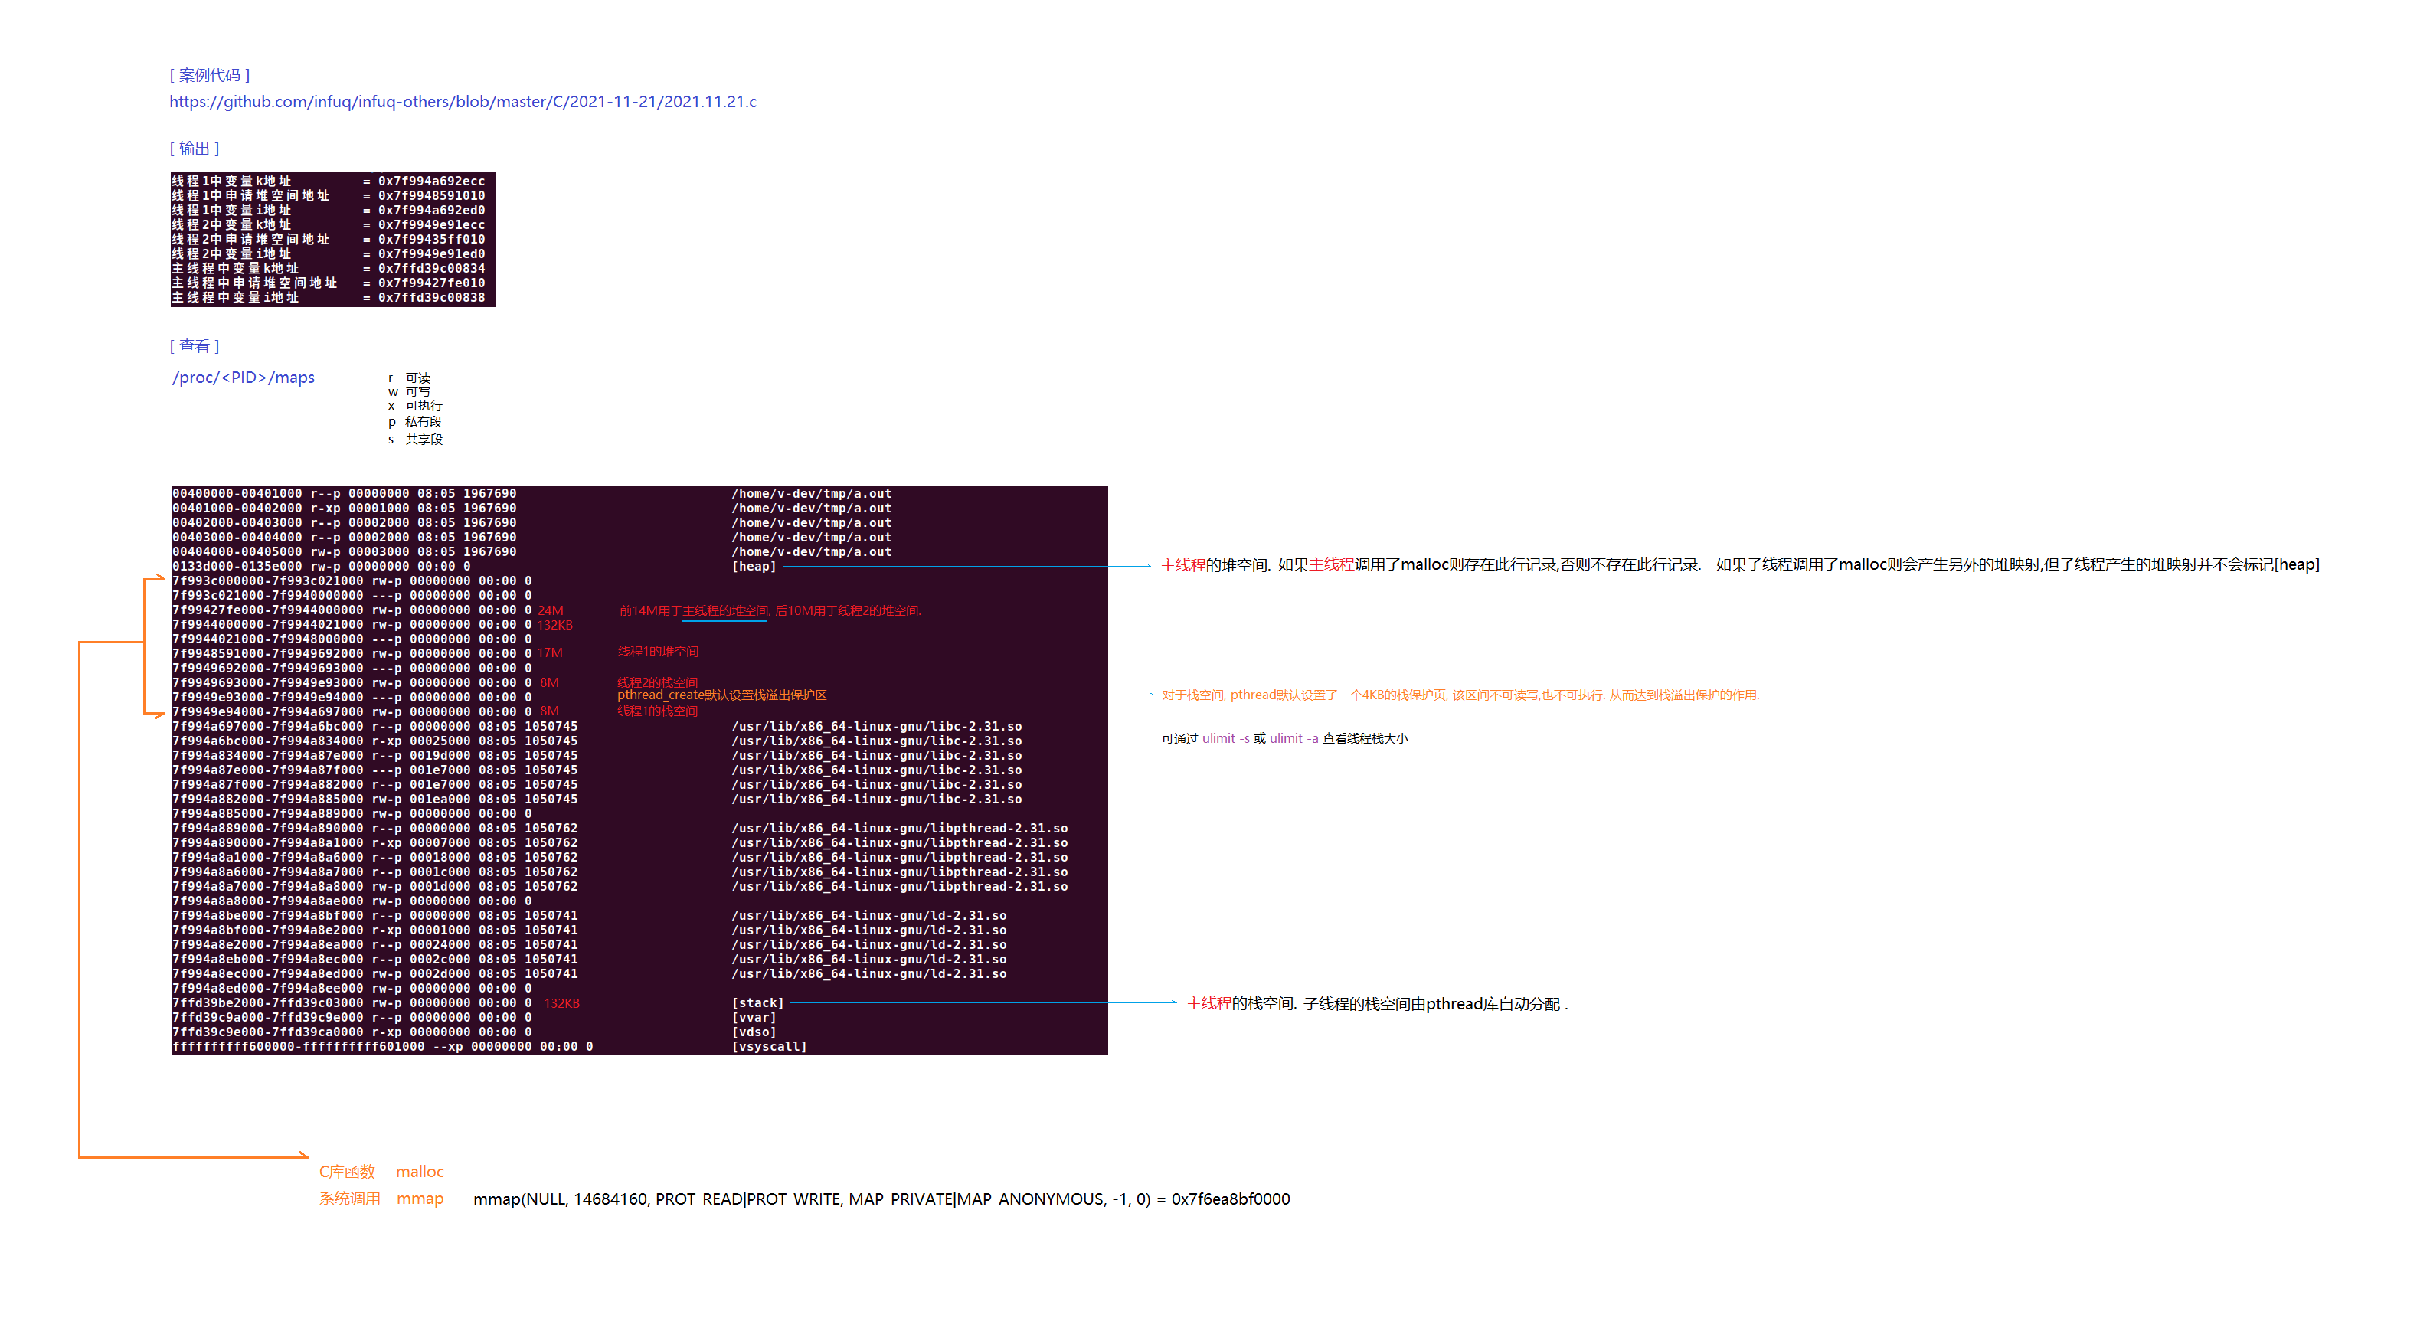
Task: Click the [查看] section heading
Action: click(195, 346)
